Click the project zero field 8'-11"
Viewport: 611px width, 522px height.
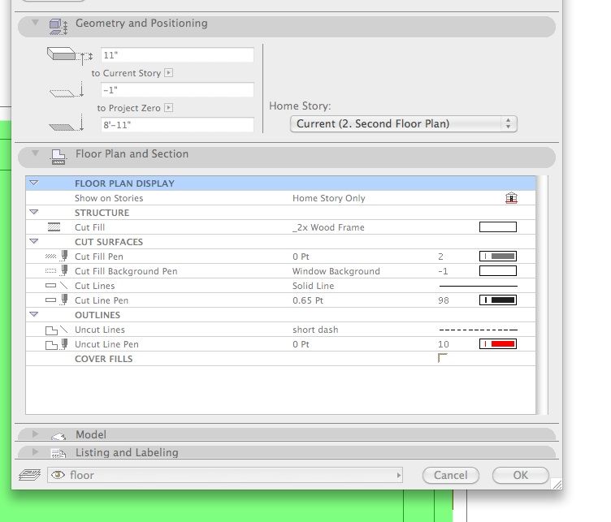178,124
